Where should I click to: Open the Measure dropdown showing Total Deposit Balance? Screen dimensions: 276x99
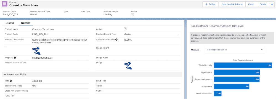[235, 50]
